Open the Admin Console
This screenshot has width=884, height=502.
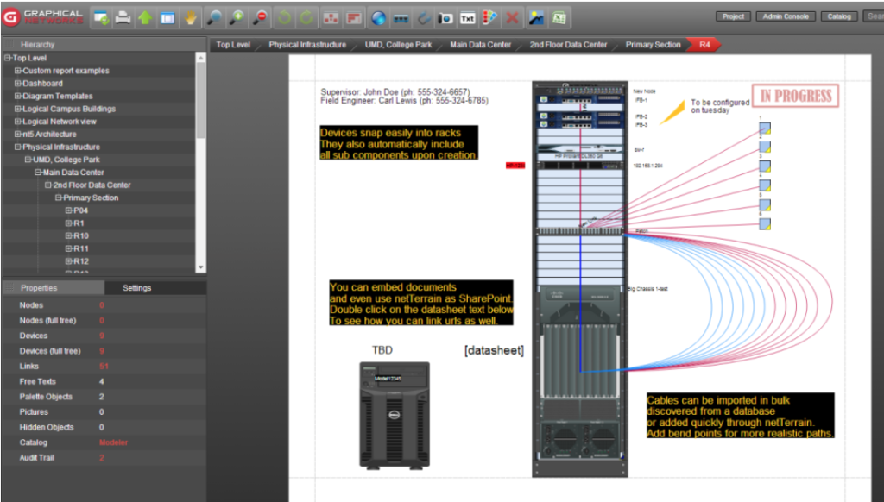click(x=785, y=15)
